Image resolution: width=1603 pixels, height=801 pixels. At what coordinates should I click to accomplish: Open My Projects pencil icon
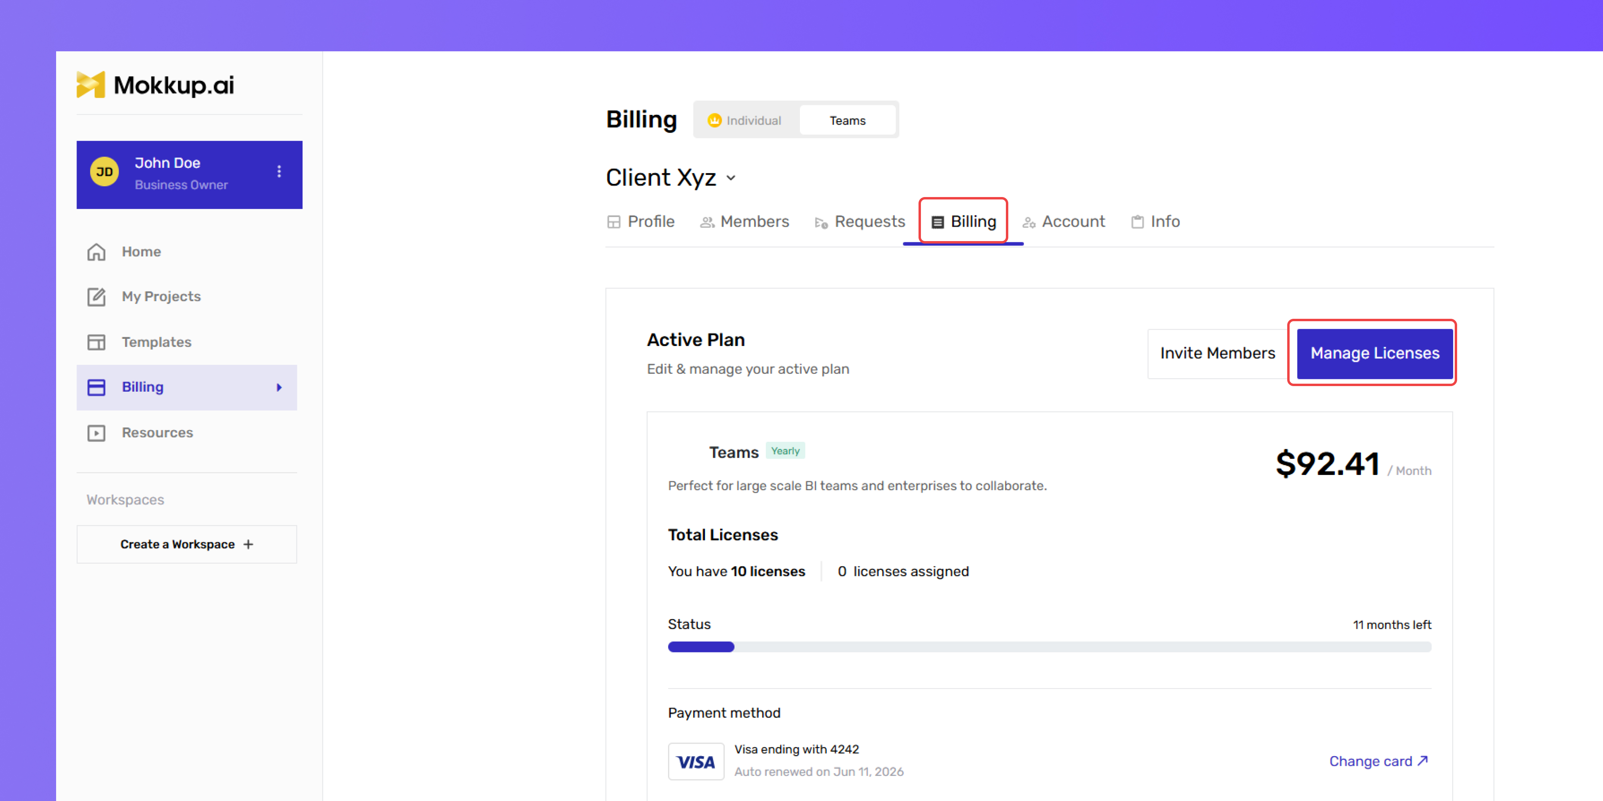point(97,297)
